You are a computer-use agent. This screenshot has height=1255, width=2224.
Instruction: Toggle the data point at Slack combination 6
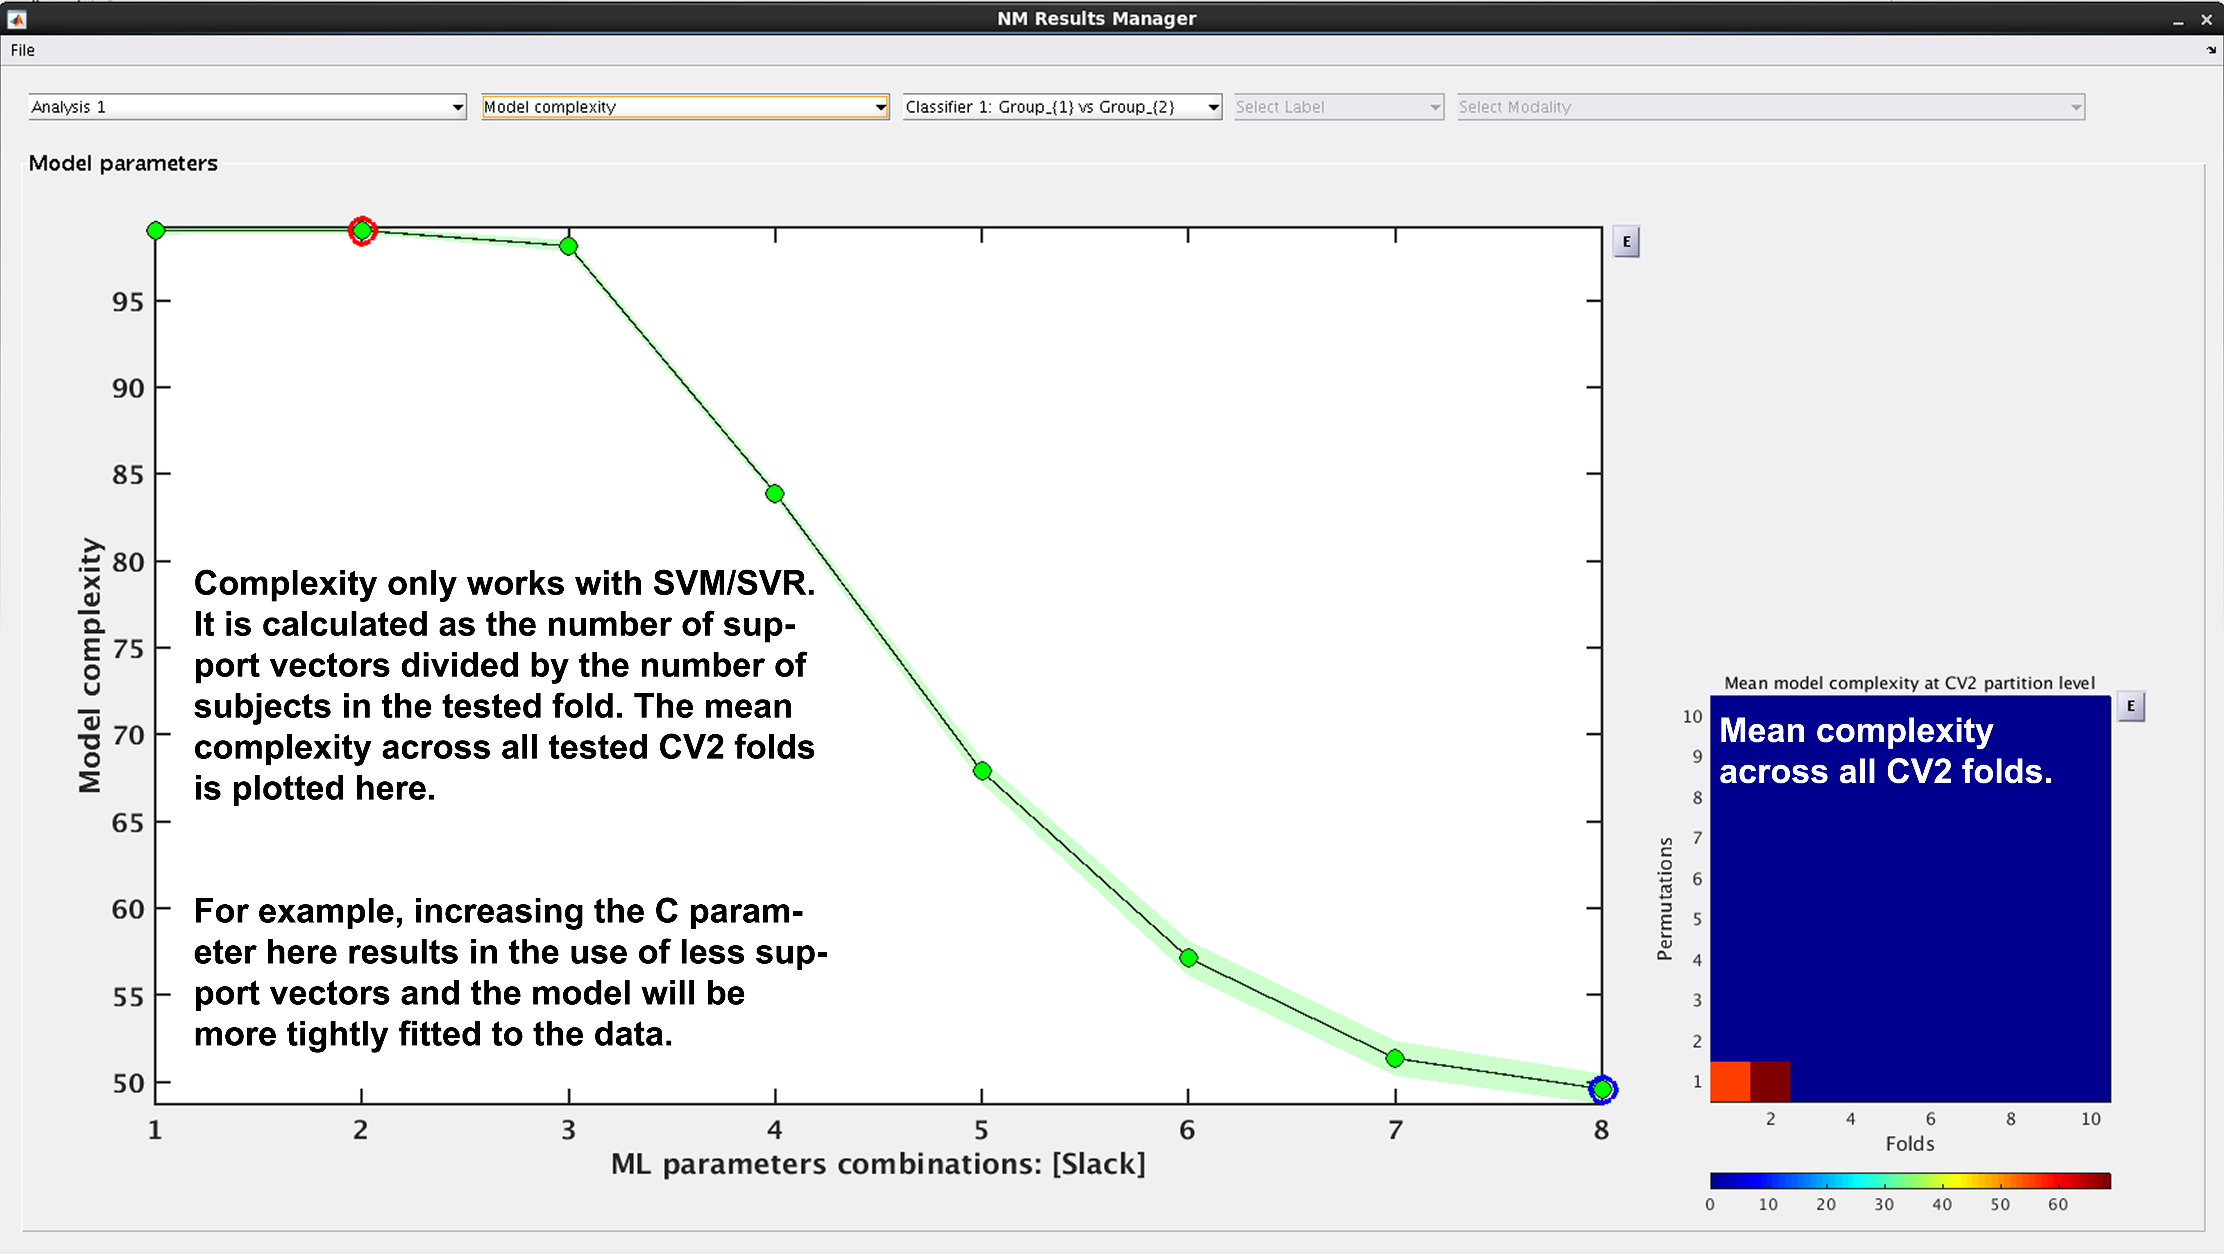tap(1188, 958)
